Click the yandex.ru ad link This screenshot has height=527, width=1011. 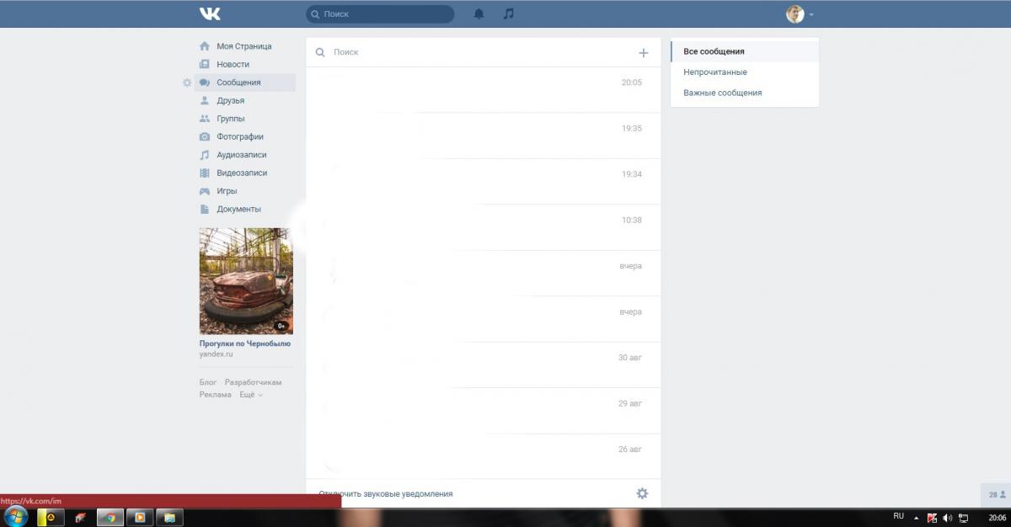tap(217, 354)
